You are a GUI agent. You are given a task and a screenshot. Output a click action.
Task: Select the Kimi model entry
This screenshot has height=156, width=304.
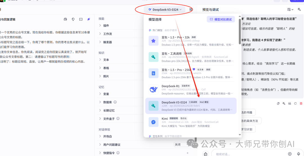[x=191, y=122]
